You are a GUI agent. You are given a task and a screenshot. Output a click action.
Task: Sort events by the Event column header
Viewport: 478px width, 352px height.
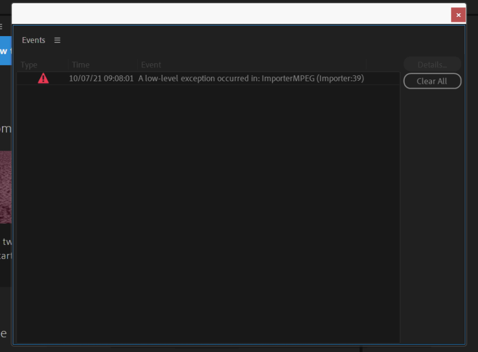[151, 64]
